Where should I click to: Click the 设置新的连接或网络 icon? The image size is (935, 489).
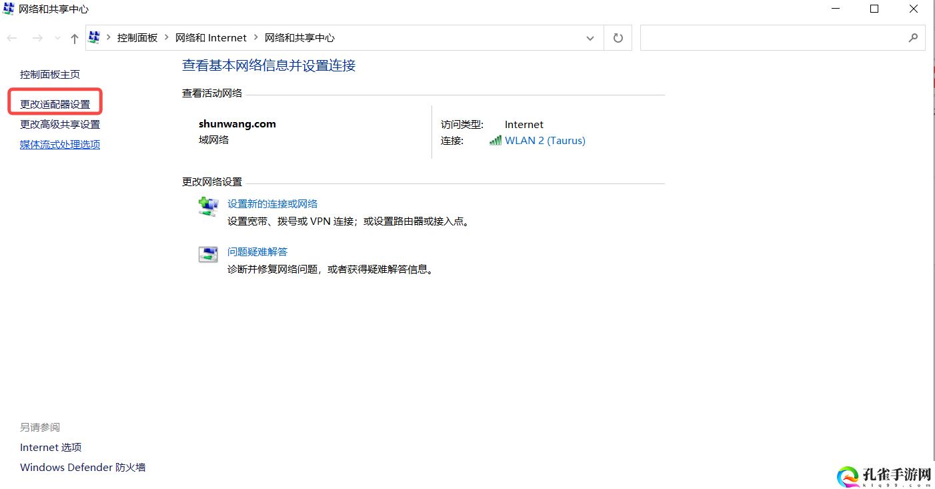(x=208, y=206)
